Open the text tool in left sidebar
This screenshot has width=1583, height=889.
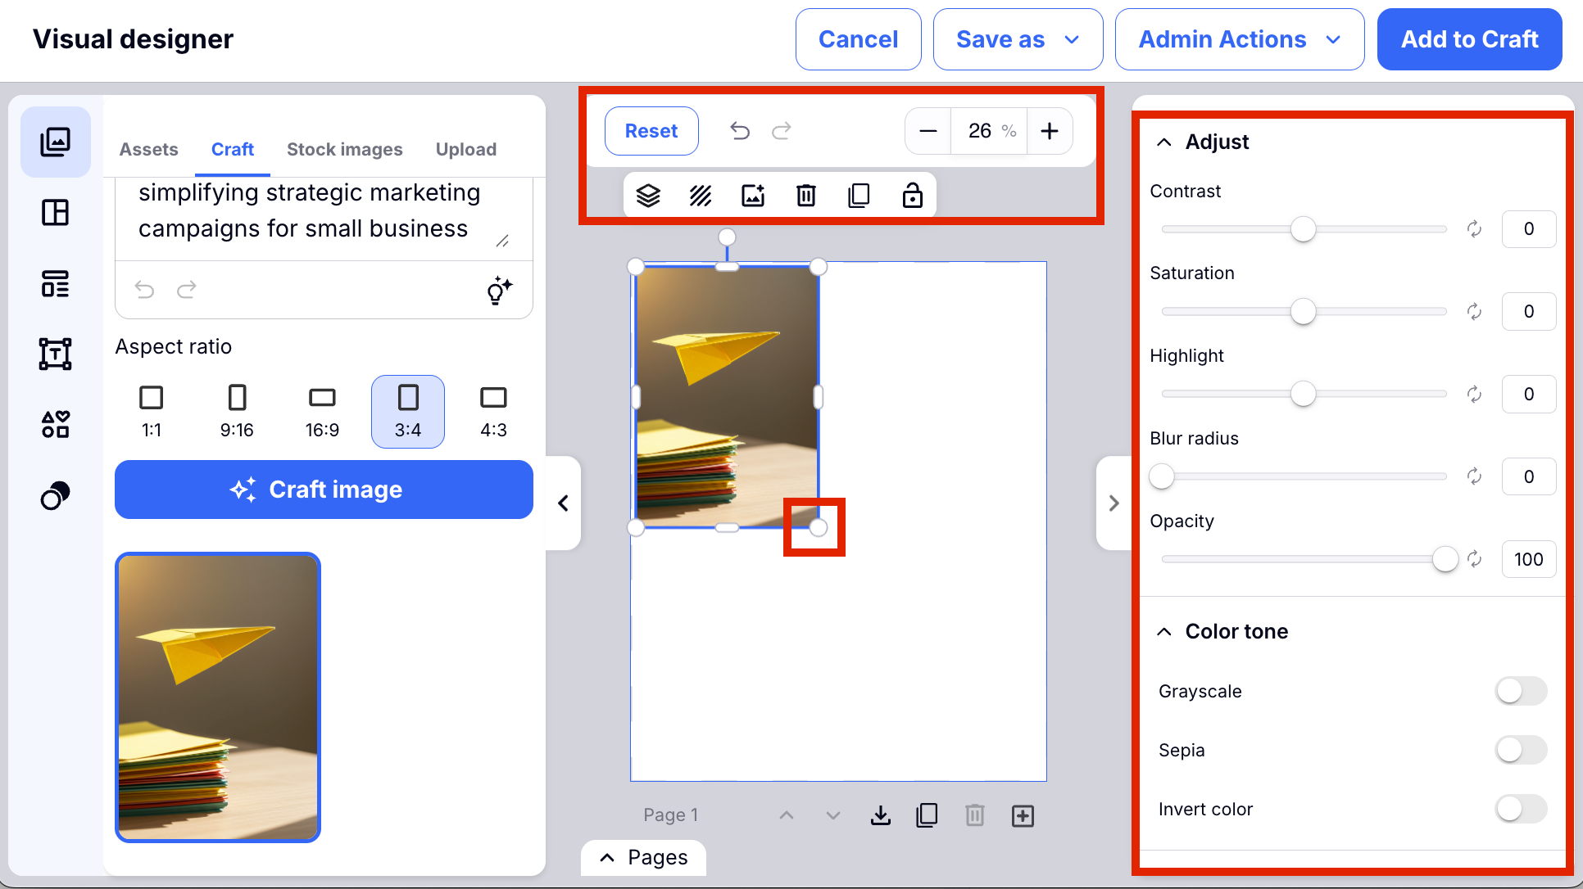click(x=55, y=354)
